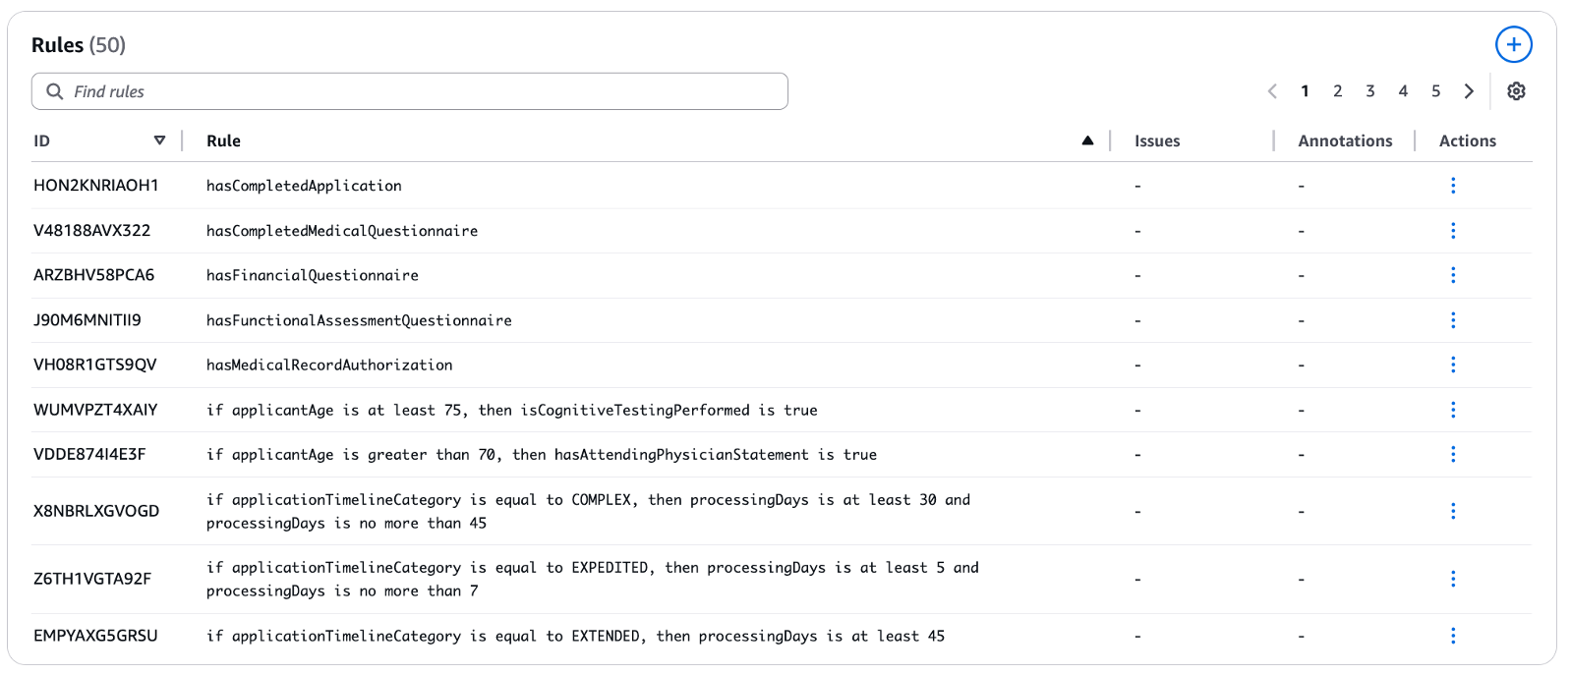Click search magnifier icon in Find rules
Screen dimensions: 1571x674
point(55,91)
